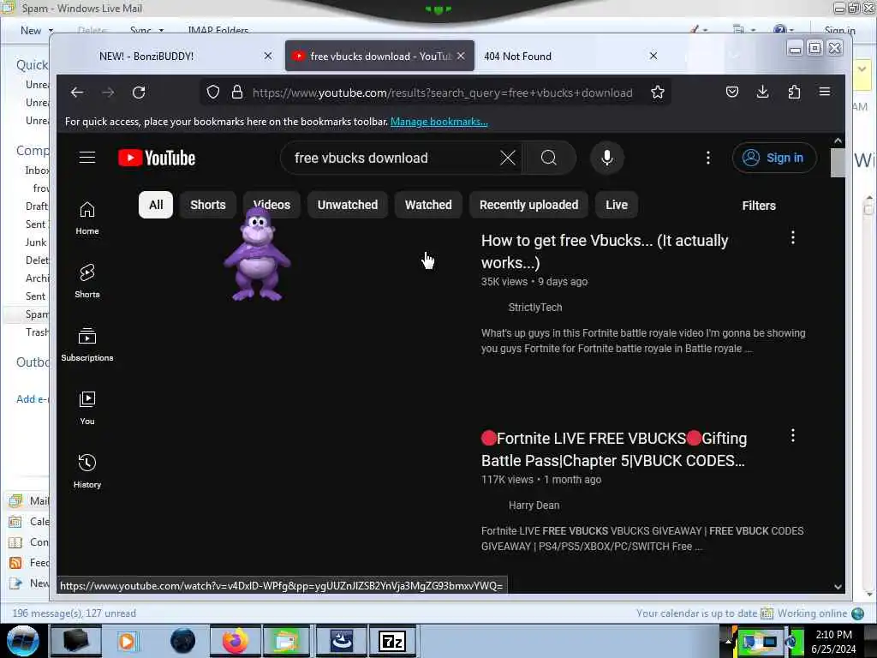The width and height of the screenshot is (877, 658).
Task: Click the site security padlock icon
Action: click(237, 93)
